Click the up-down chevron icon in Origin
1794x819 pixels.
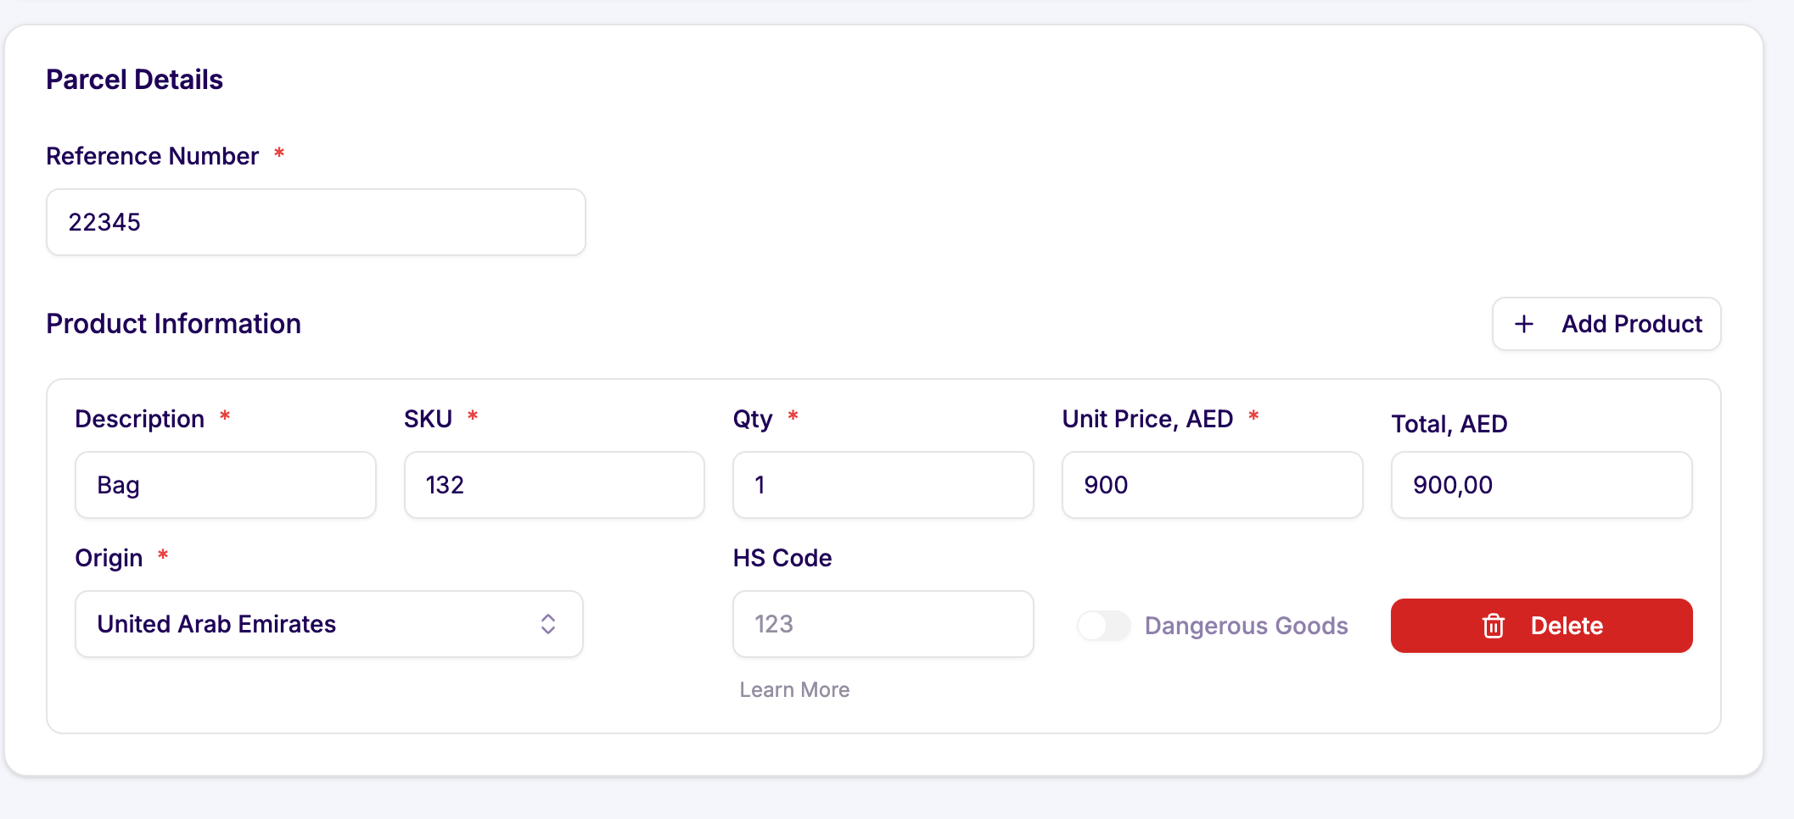pyautogui.click(x=548, y=624)
